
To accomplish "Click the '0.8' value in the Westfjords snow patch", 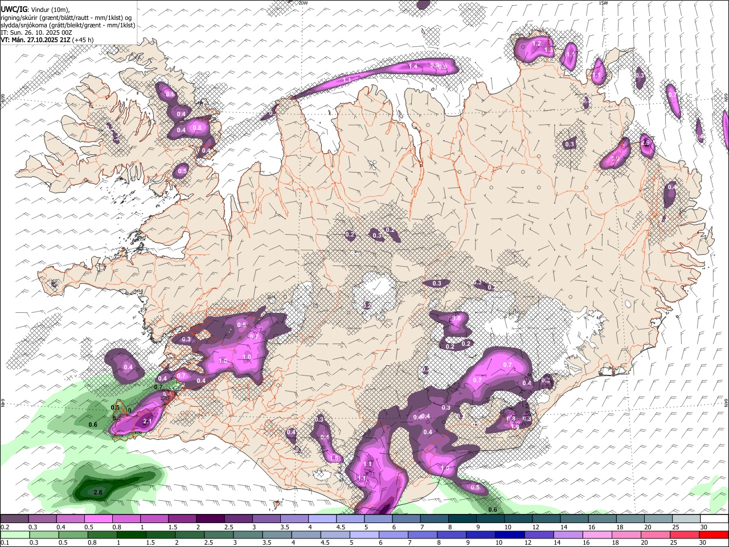I will 197,128.
